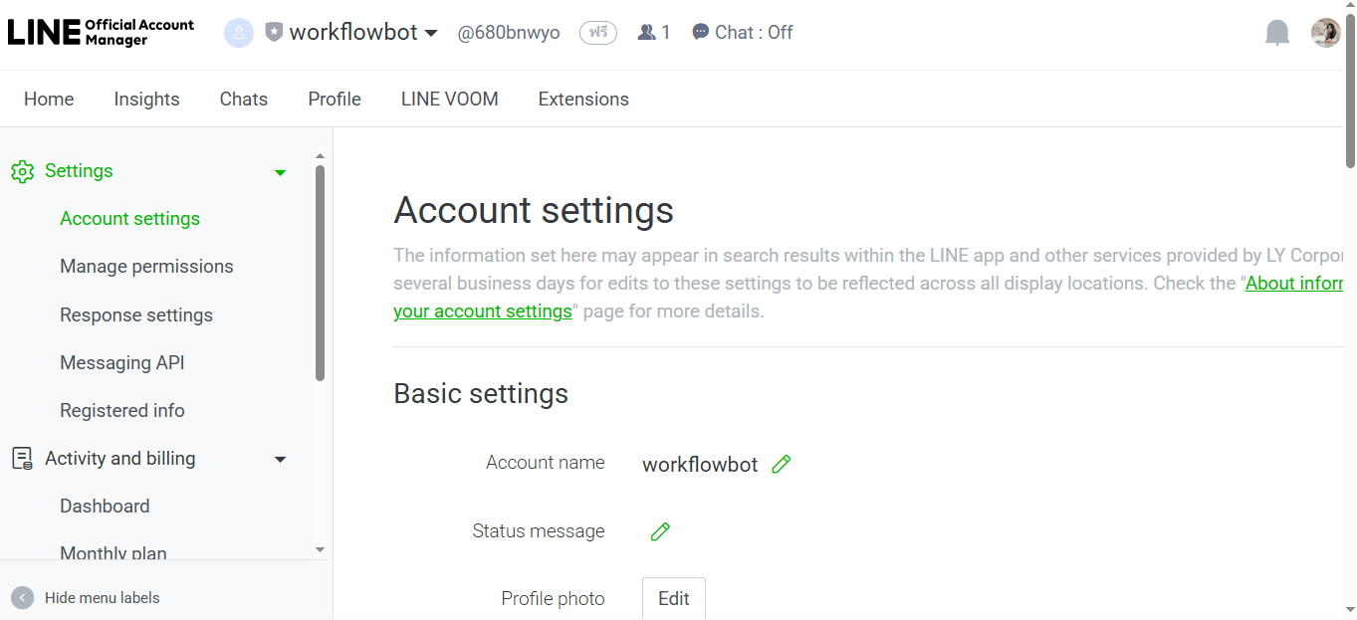Click the shield badge beside workflowbot

(274, 33)
